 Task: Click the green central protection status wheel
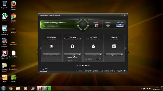coord(83,24)
